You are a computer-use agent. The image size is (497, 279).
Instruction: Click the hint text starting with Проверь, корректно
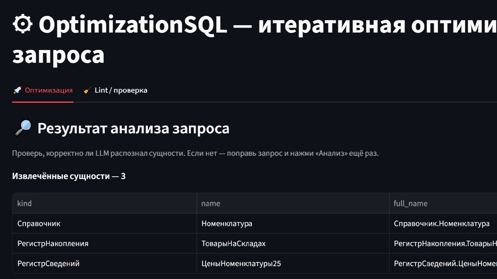tap(195, 153)
